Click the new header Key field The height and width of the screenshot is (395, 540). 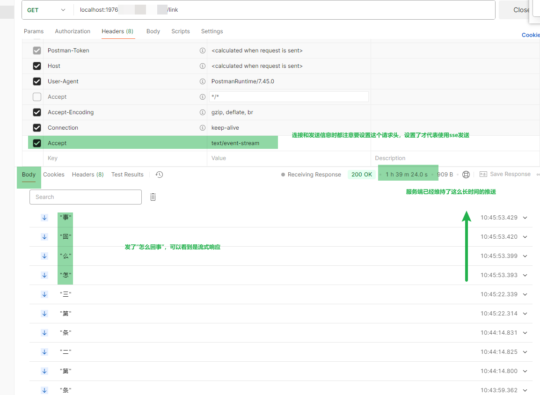(124, 158)
